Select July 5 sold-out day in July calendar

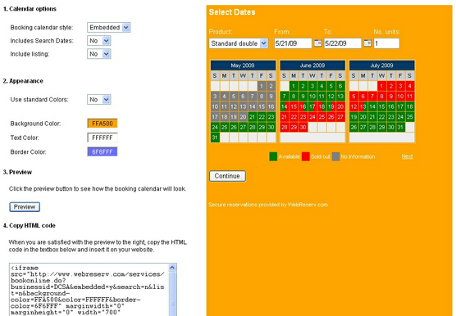point(354,97)
